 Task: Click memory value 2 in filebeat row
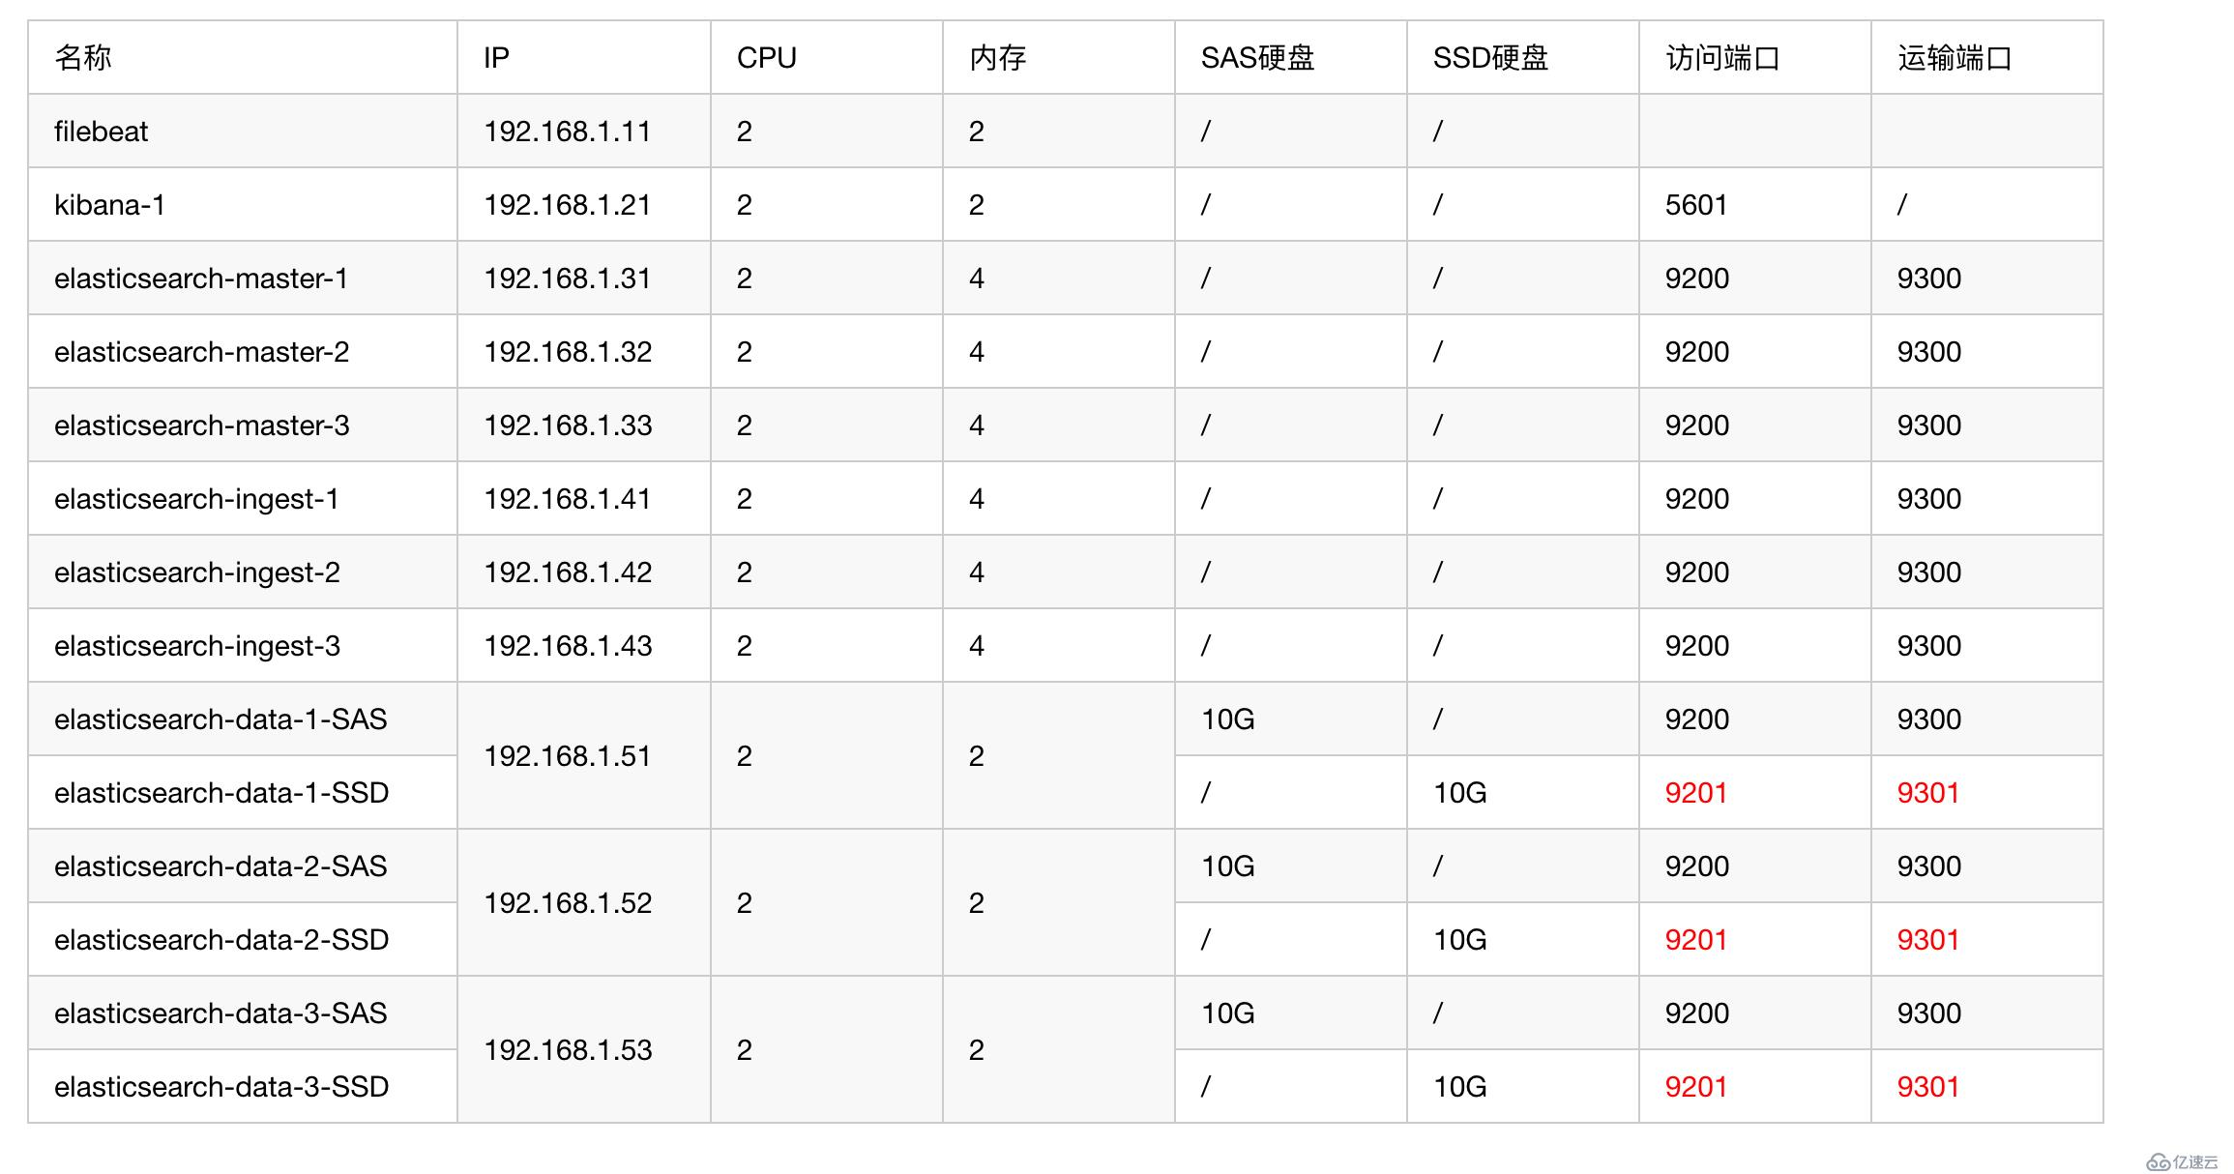tap(977, 132)
